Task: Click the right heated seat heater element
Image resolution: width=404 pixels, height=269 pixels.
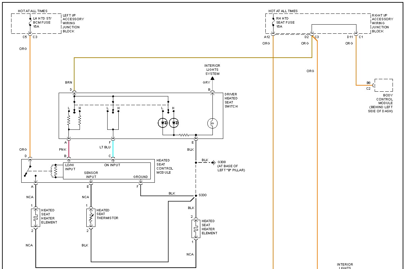Action: [x=196, y=229]
